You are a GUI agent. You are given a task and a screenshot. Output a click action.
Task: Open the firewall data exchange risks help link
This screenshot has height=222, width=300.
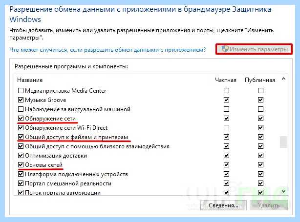click(x=107, y=50)
